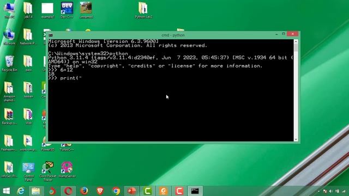
Task: Click the cmd vertical scrollbar thumb
Action: pyautogui.click(x=296, y=48)
